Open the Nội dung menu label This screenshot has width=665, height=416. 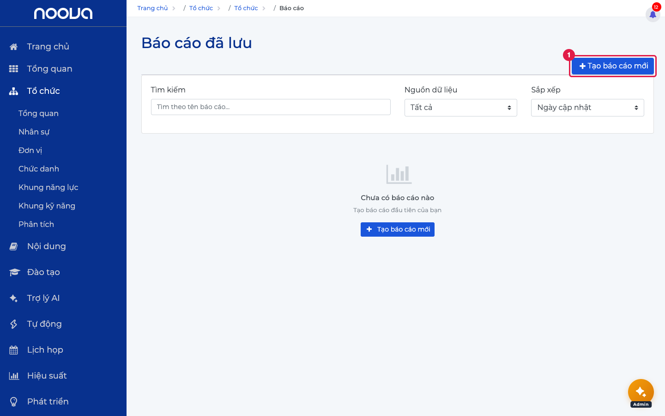pos(46,246)
